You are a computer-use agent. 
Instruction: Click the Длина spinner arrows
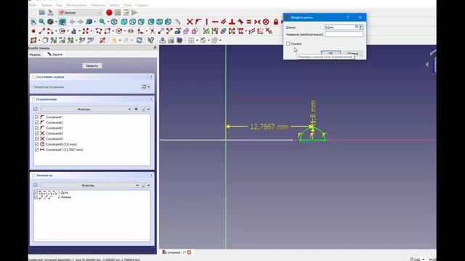[x=361, y=27]
